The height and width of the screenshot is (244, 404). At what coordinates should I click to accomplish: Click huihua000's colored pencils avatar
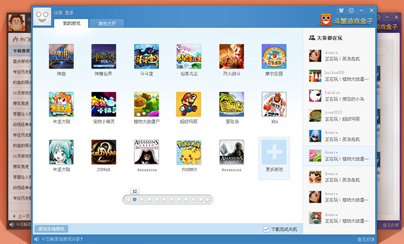click(315, 76)
